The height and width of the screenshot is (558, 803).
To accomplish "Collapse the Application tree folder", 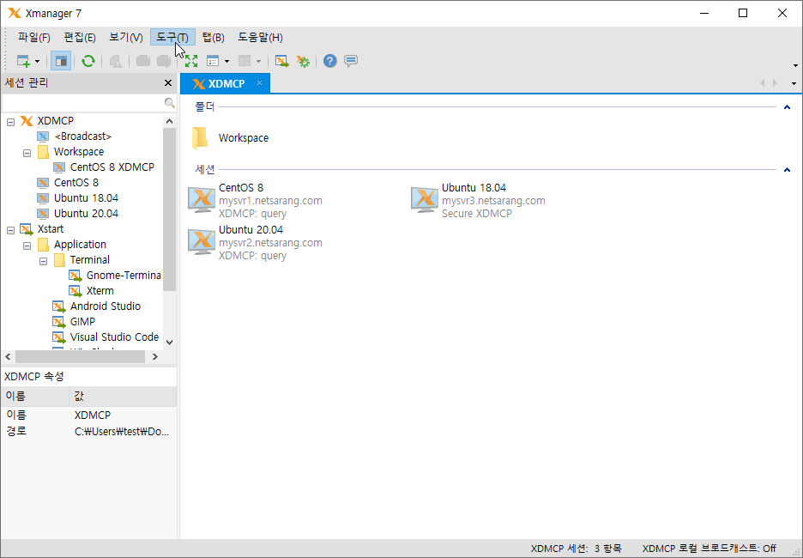I will (27, 246).
